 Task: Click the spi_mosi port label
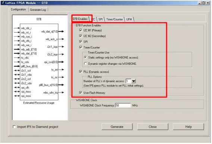[26, 96]
